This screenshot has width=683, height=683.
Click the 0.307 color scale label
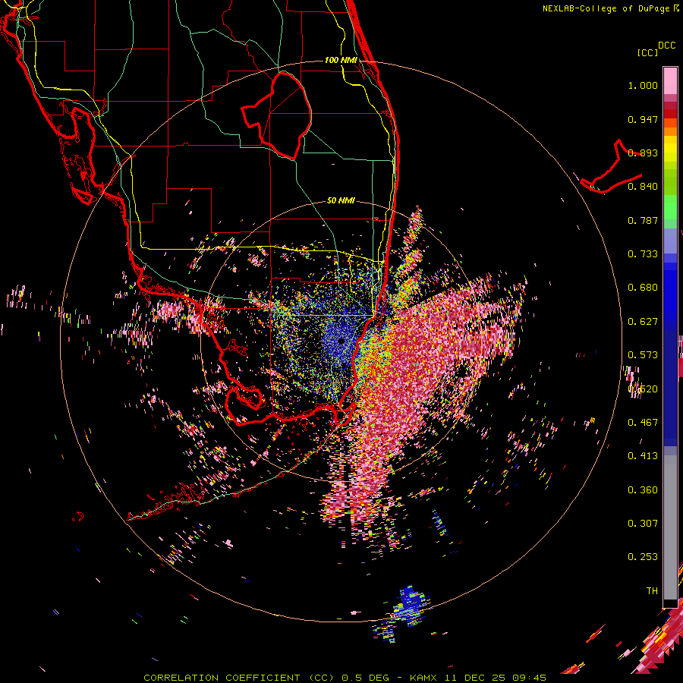(x=643, y=523)
